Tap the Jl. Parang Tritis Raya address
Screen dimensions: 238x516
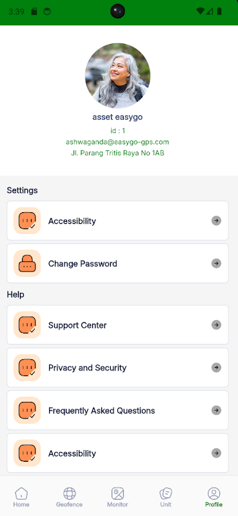point(117,153)
